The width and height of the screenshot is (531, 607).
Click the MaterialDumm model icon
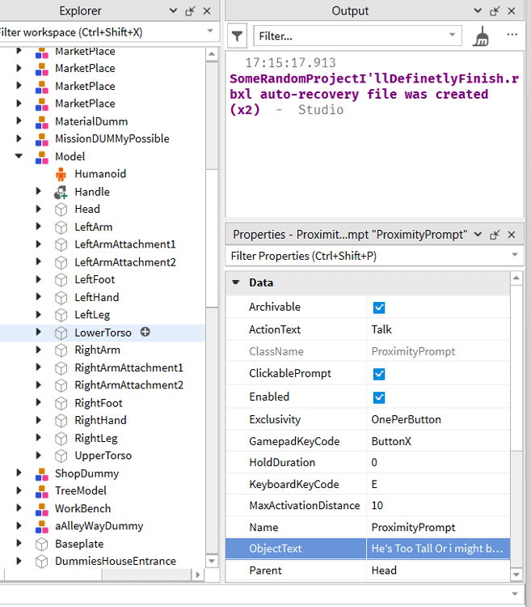(x=42, y=121)
